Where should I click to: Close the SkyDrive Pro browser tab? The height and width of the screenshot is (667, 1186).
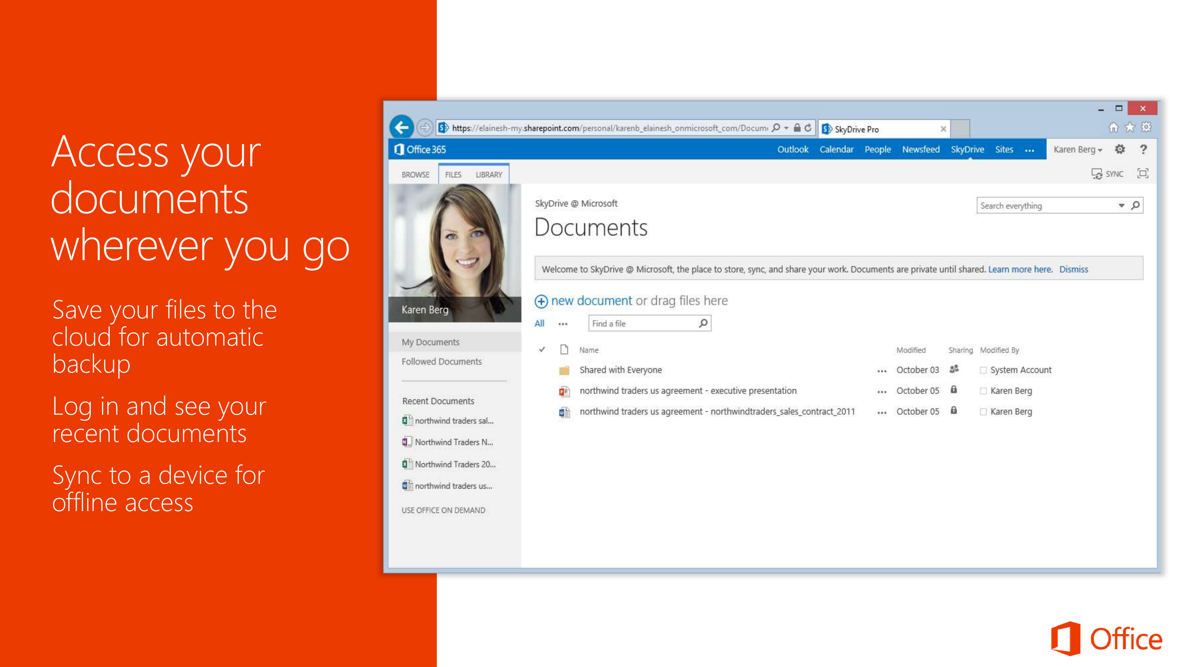(x=943, y=129)
